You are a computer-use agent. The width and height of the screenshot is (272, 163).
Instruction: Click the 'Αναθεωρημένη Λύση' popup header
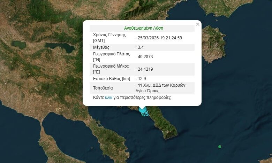[143, 28]
